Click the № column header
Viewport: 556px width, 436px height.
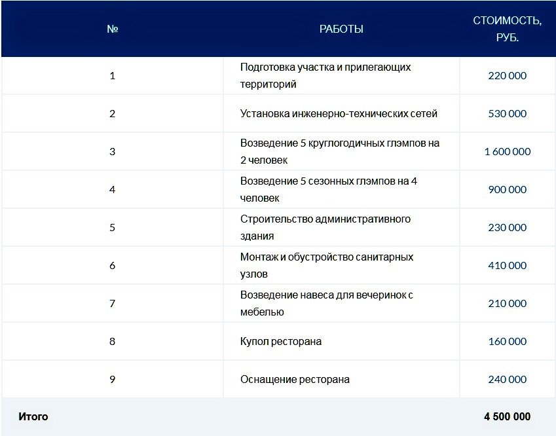[112, 29]
